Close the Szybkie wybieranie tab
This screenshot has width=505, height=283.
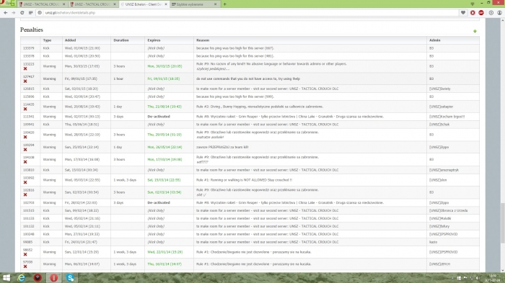tap(216, 4)
